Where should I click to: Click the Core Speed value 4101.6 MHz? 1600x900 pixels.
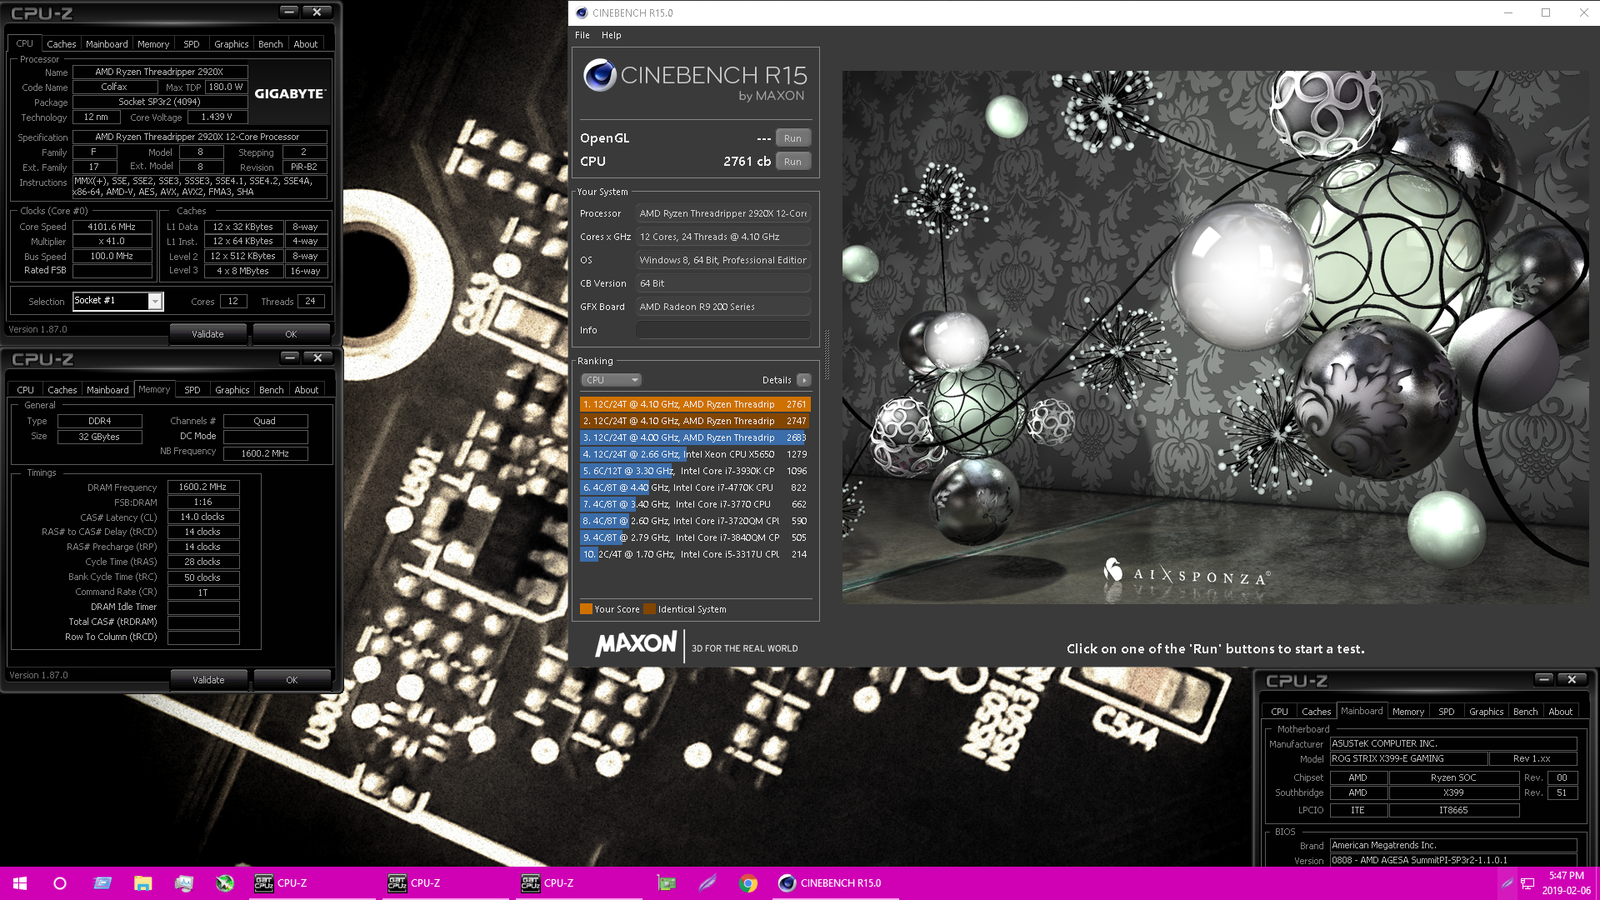point(112,227)
